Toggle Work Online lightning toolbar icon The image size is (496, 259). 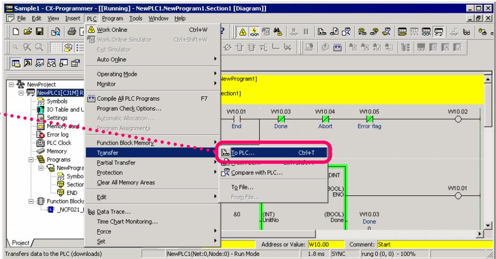(x=243, y=32)
